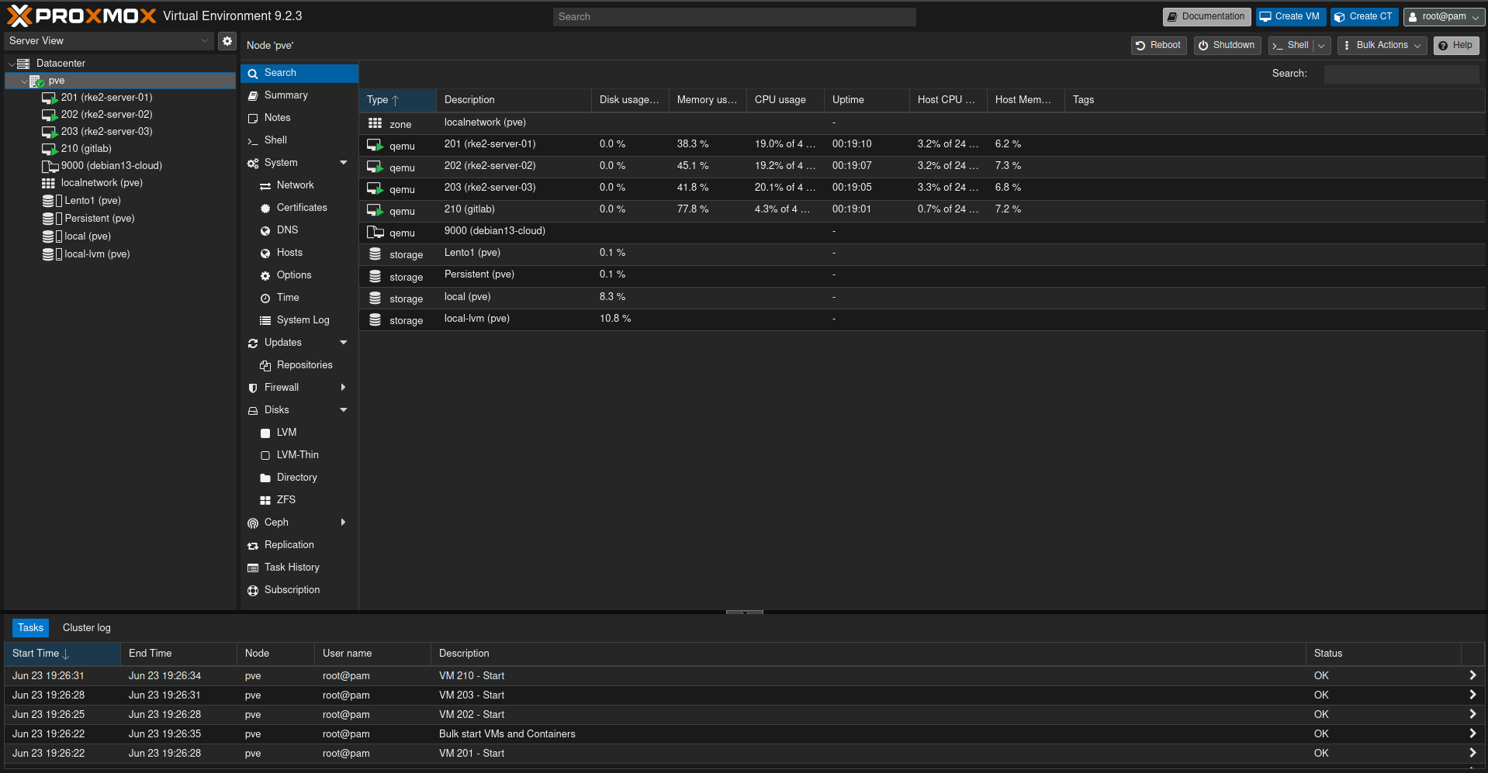The width and height of the screenshot is (1488, 773).
Task: Expand details of Bulk start VMs task
Action: click(1472, 733)
